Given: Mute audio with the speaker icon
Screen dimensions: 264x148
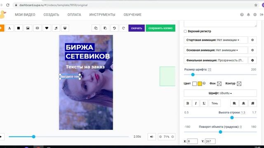Looking at the screenshot, I should click(x=151, y=137).
